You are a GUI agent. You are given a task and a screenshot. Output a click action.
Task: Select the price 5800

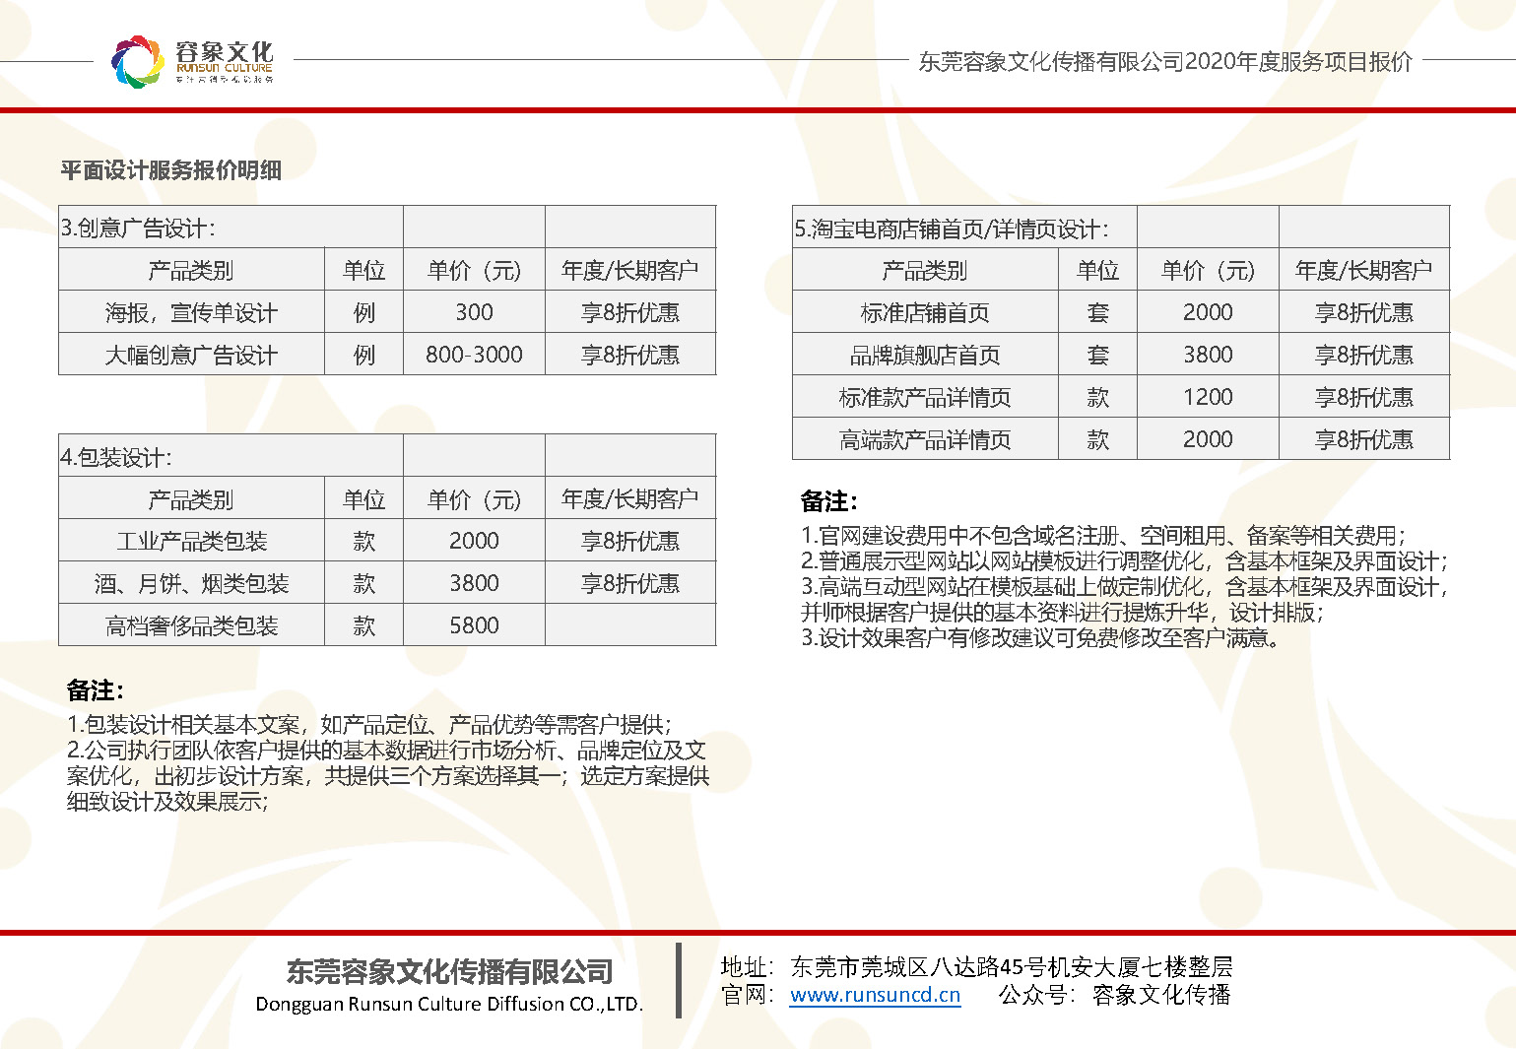pyautogui.click(x=474, y=625)
